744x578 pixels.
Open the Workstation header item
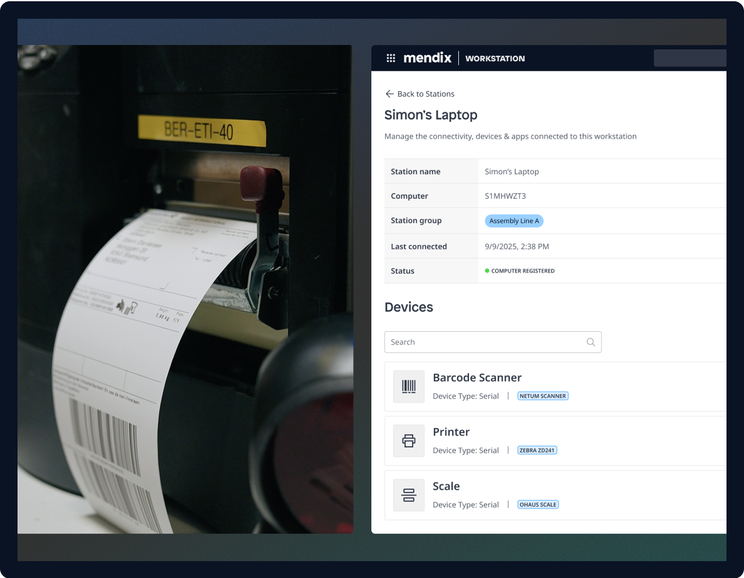point(495,59)
